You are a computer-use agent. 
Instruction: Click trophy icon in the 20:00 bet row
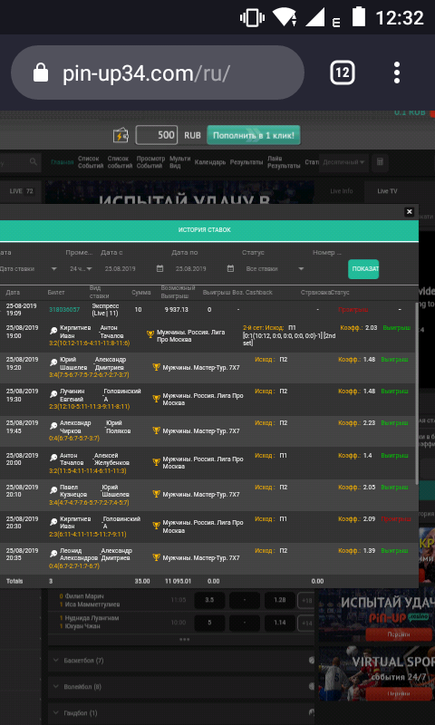click(x=156, y=462)
